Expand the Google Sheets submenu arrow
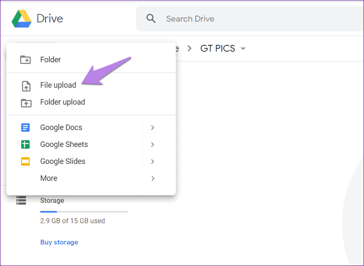 pyautogui.click(x=153, y=144)
